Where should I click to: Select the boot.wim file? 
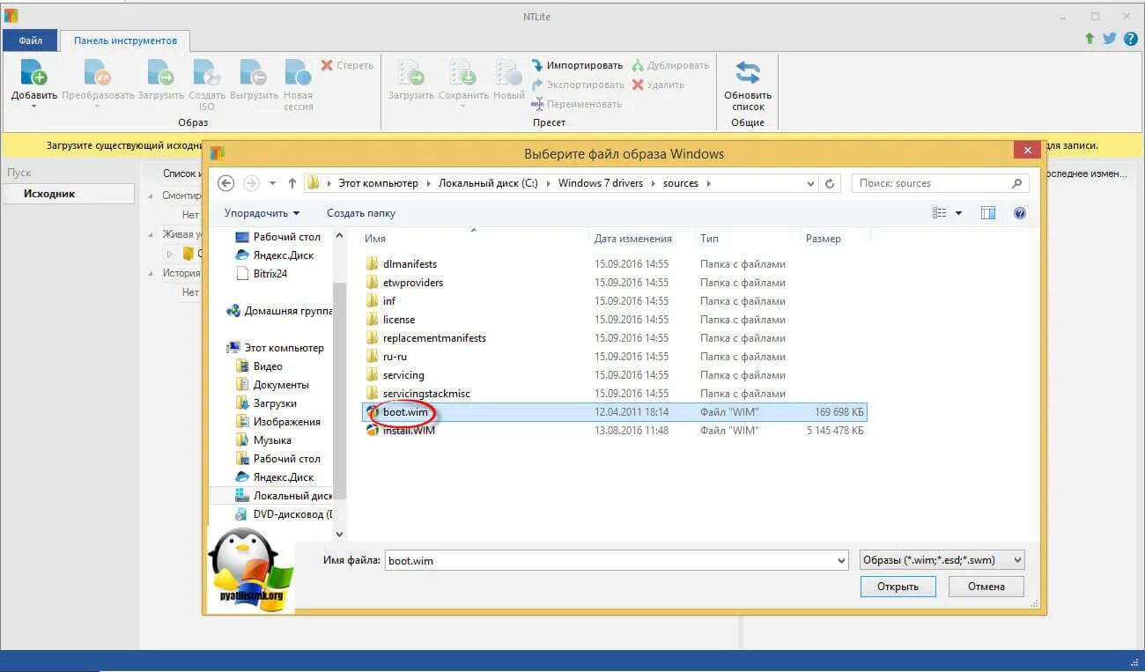click(x=615, y=412)
